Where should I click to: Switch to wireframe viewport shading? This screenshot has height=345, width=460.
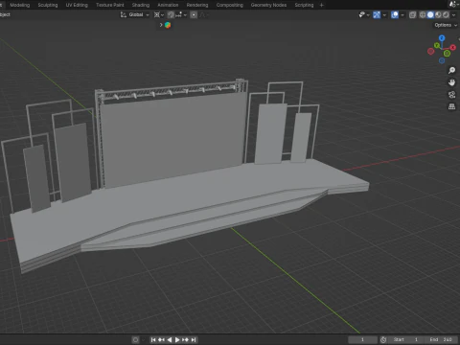point(423,14)
